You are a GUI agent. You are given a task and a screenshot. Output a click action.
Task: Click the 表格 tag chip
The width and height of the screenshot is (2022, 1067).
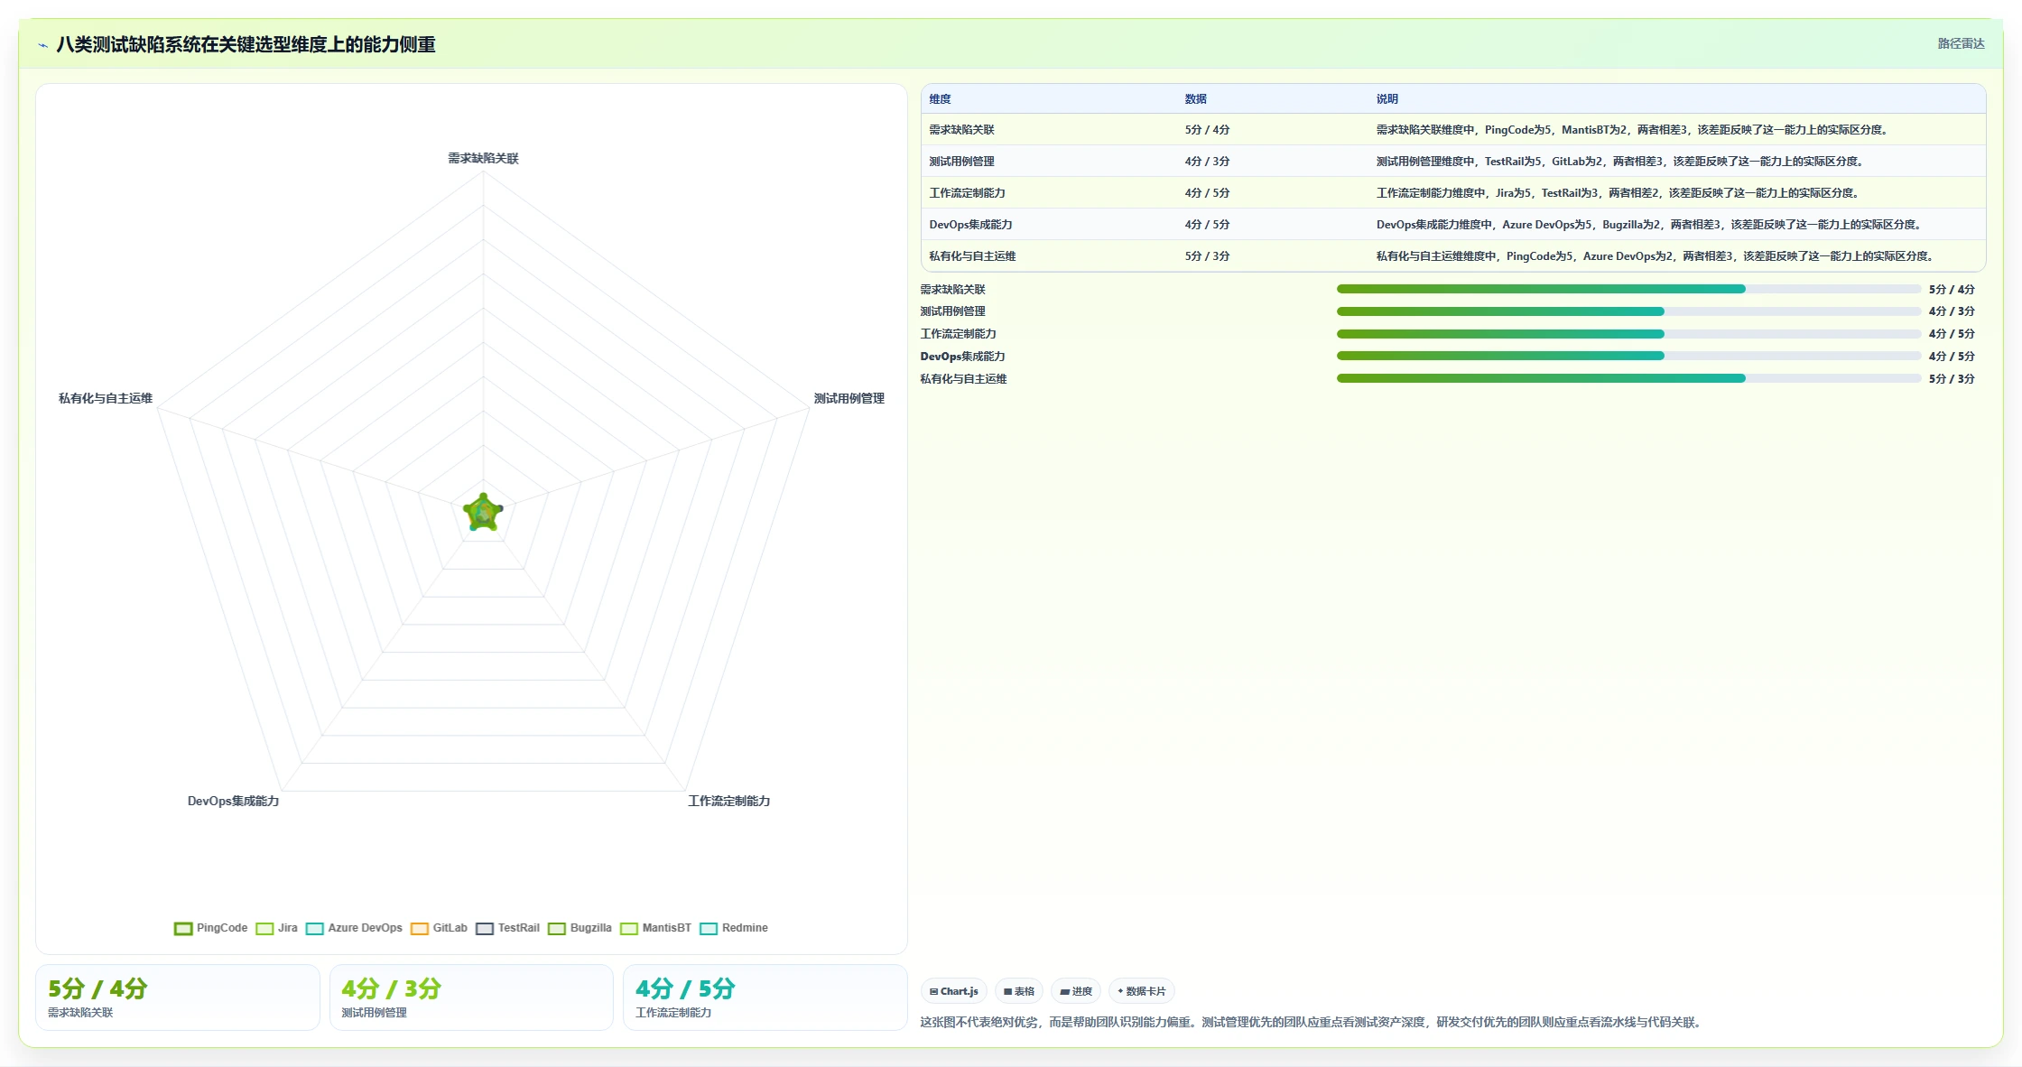(x=1019, y=991)
